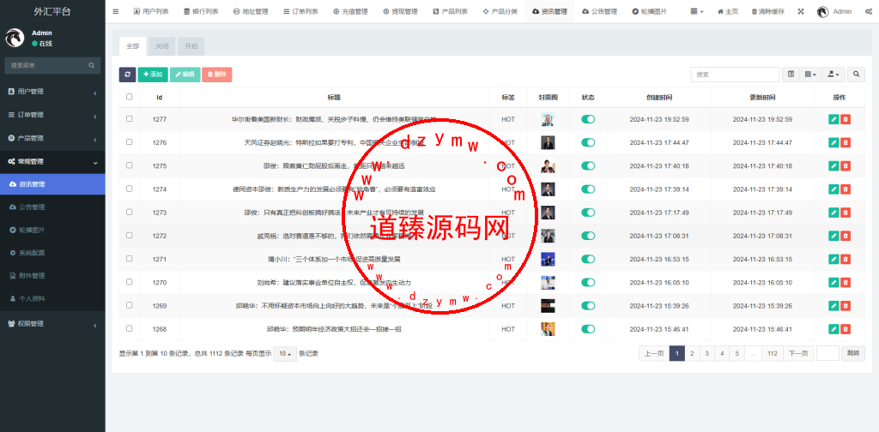
Task: Click the 删除 button in toolbar
Action: point(217,75)
